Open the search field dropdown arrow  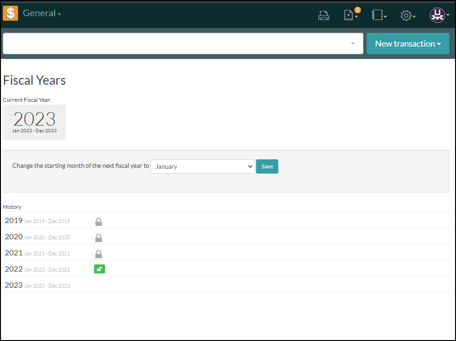click(x=352, y=44)
